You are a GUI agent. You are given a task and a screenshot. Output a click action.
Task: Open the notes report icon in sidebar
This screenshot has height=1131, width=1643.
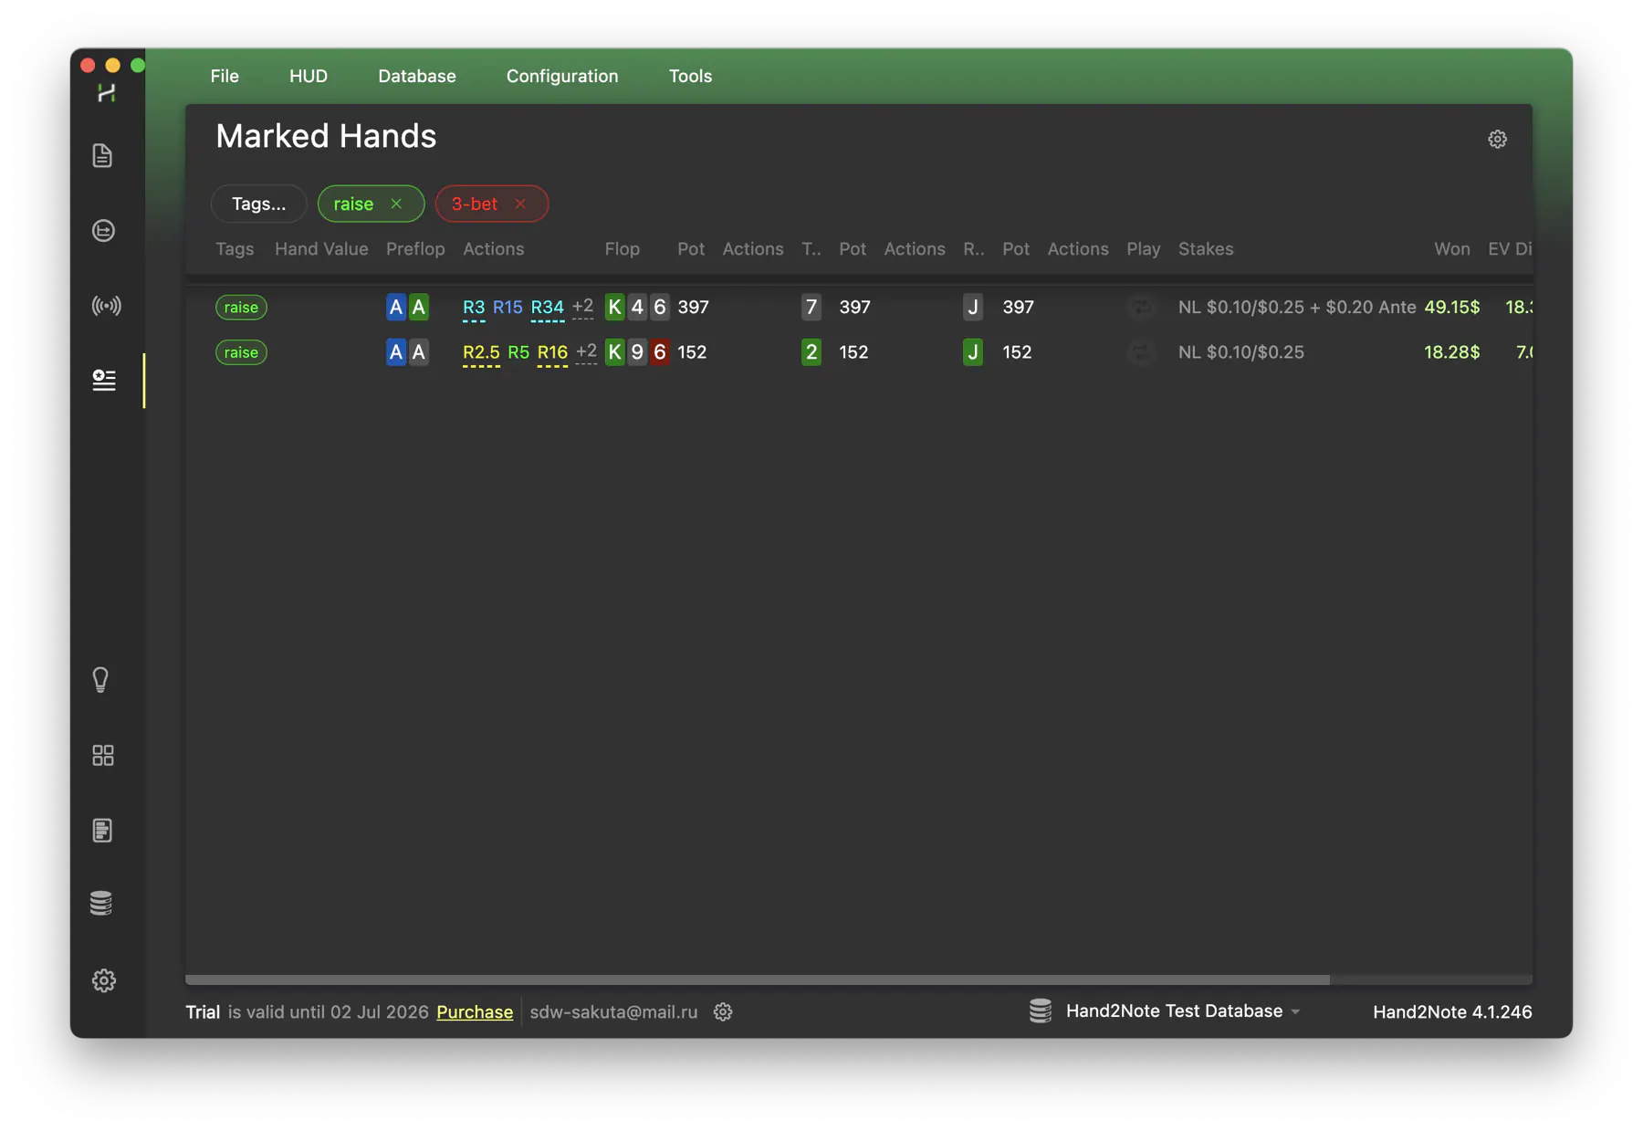[103, 830]
